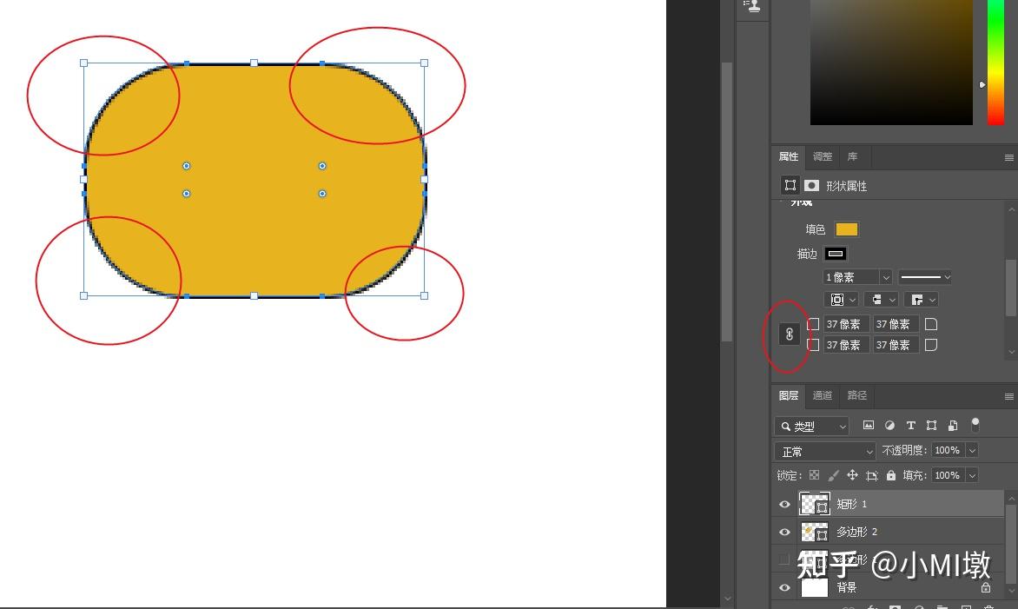The image size is (1018, 609).
Task: Click the 背景 layer thumbnail
Action: 814,587
